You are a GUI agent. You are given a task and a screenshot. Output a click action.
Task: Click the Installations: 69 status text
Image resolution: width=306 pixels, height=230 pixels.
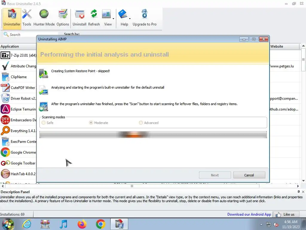[12, 214]
